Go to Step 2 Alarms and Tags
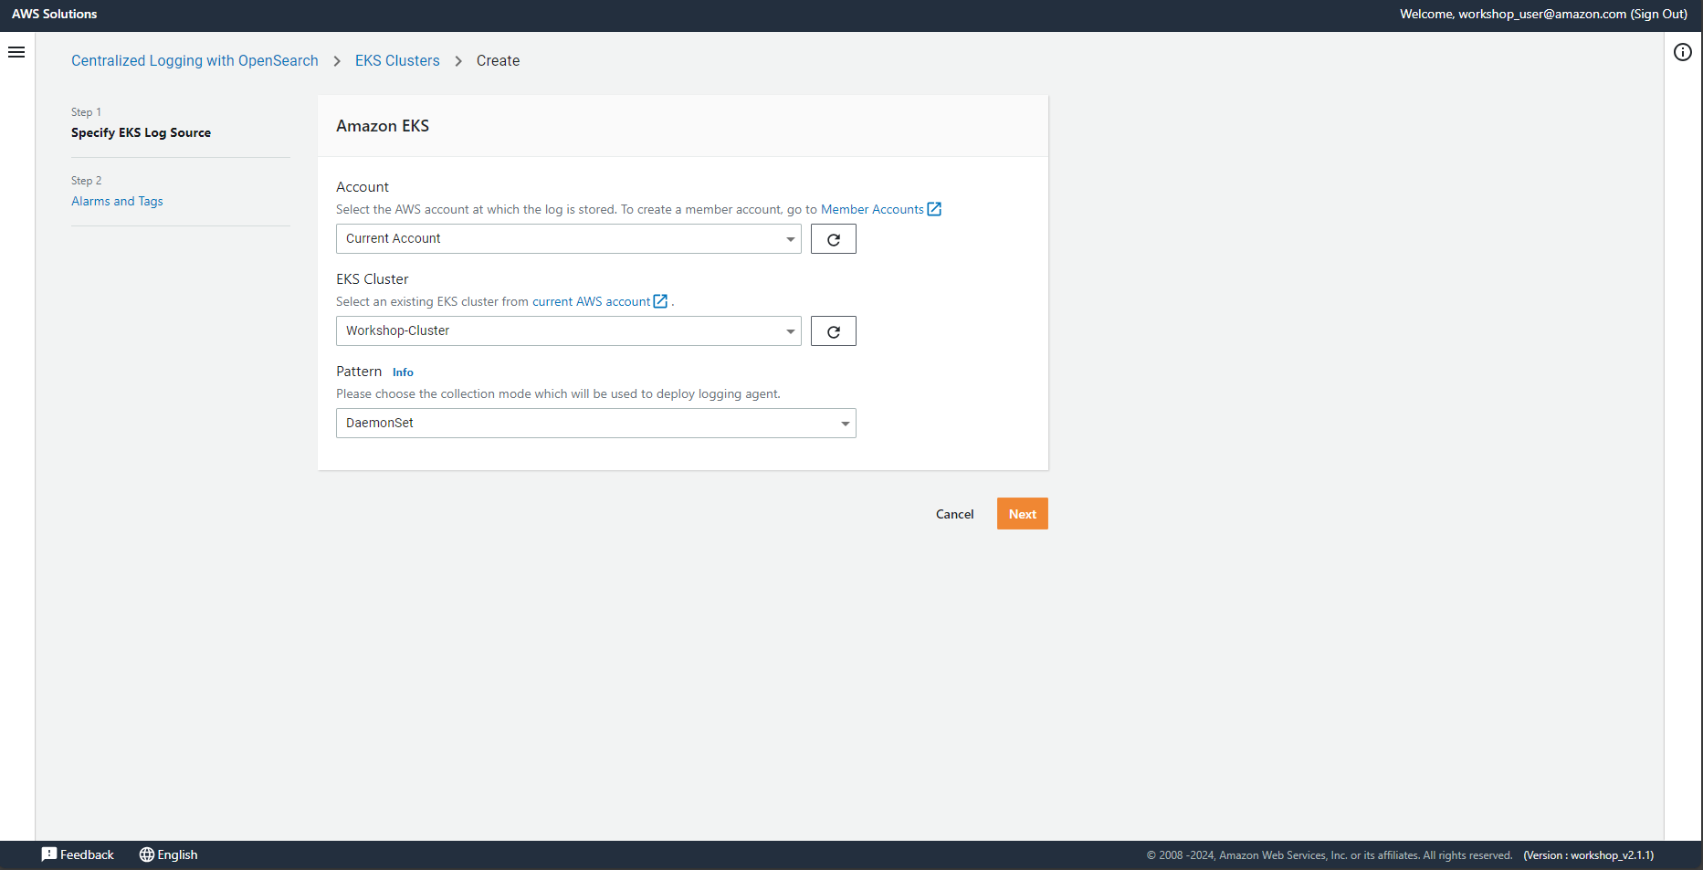The image size is (1703, 870). click(117, 201)
